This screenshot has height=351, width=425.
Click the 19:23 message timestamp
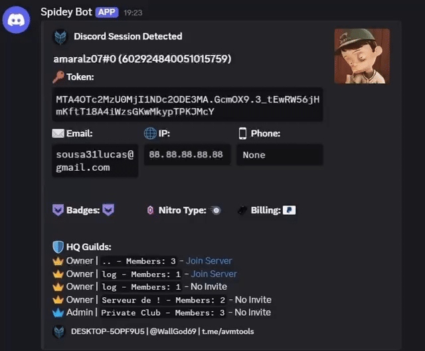point(133,13)
